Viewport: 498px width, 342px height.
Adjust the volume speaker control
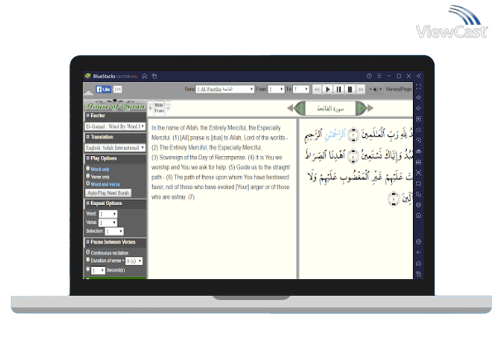point(376,89)
